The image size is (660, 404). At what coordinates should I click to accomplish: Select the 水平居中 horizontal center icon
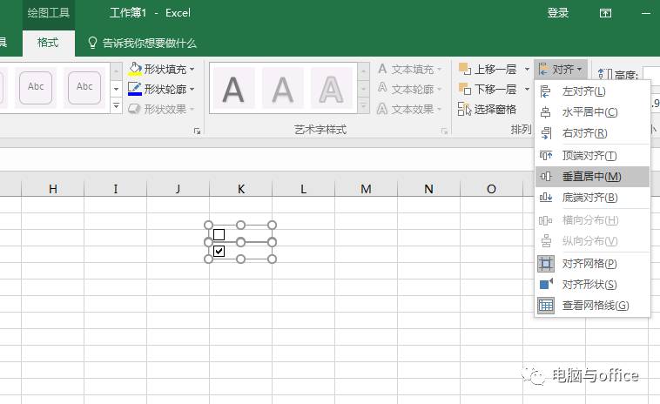546,112
